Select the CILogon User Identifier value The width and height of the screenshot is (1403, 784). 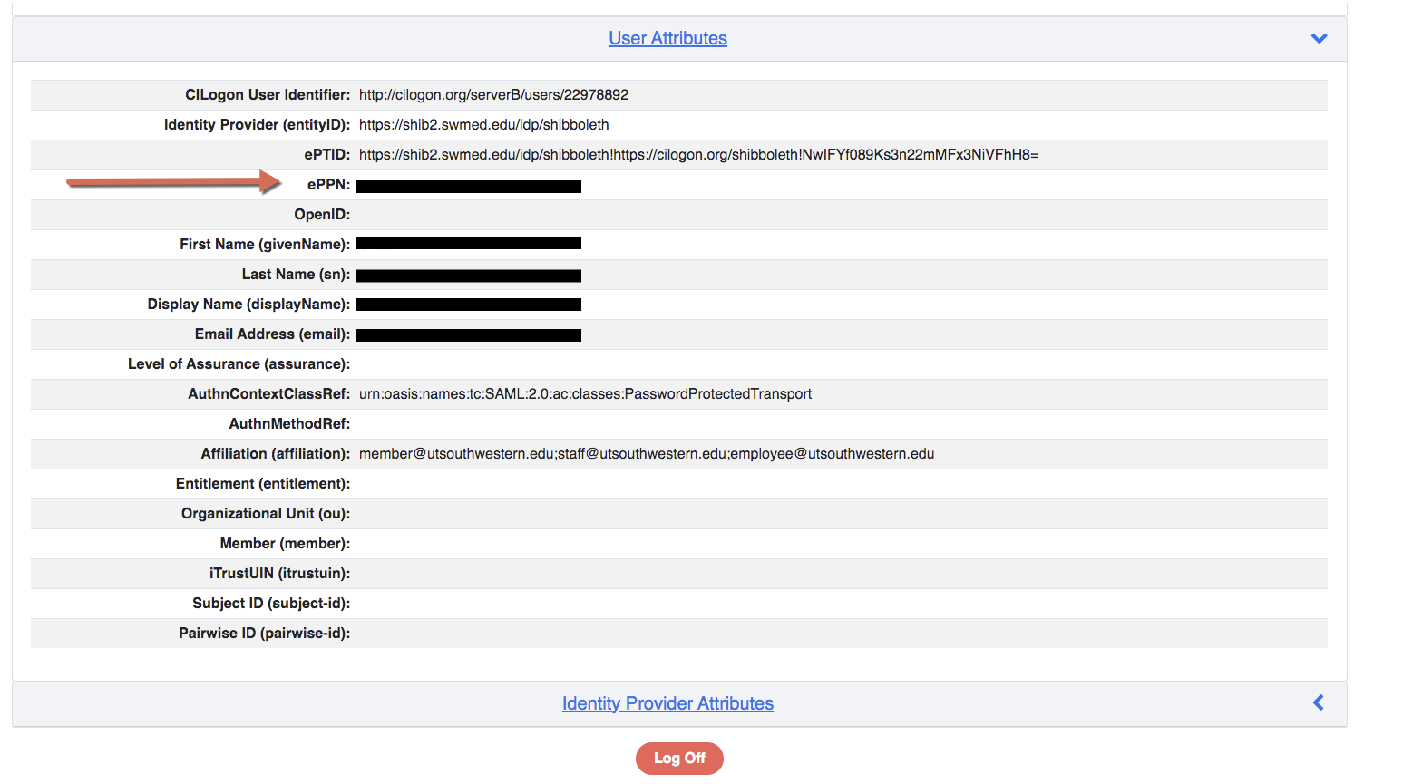click(494, 94)
